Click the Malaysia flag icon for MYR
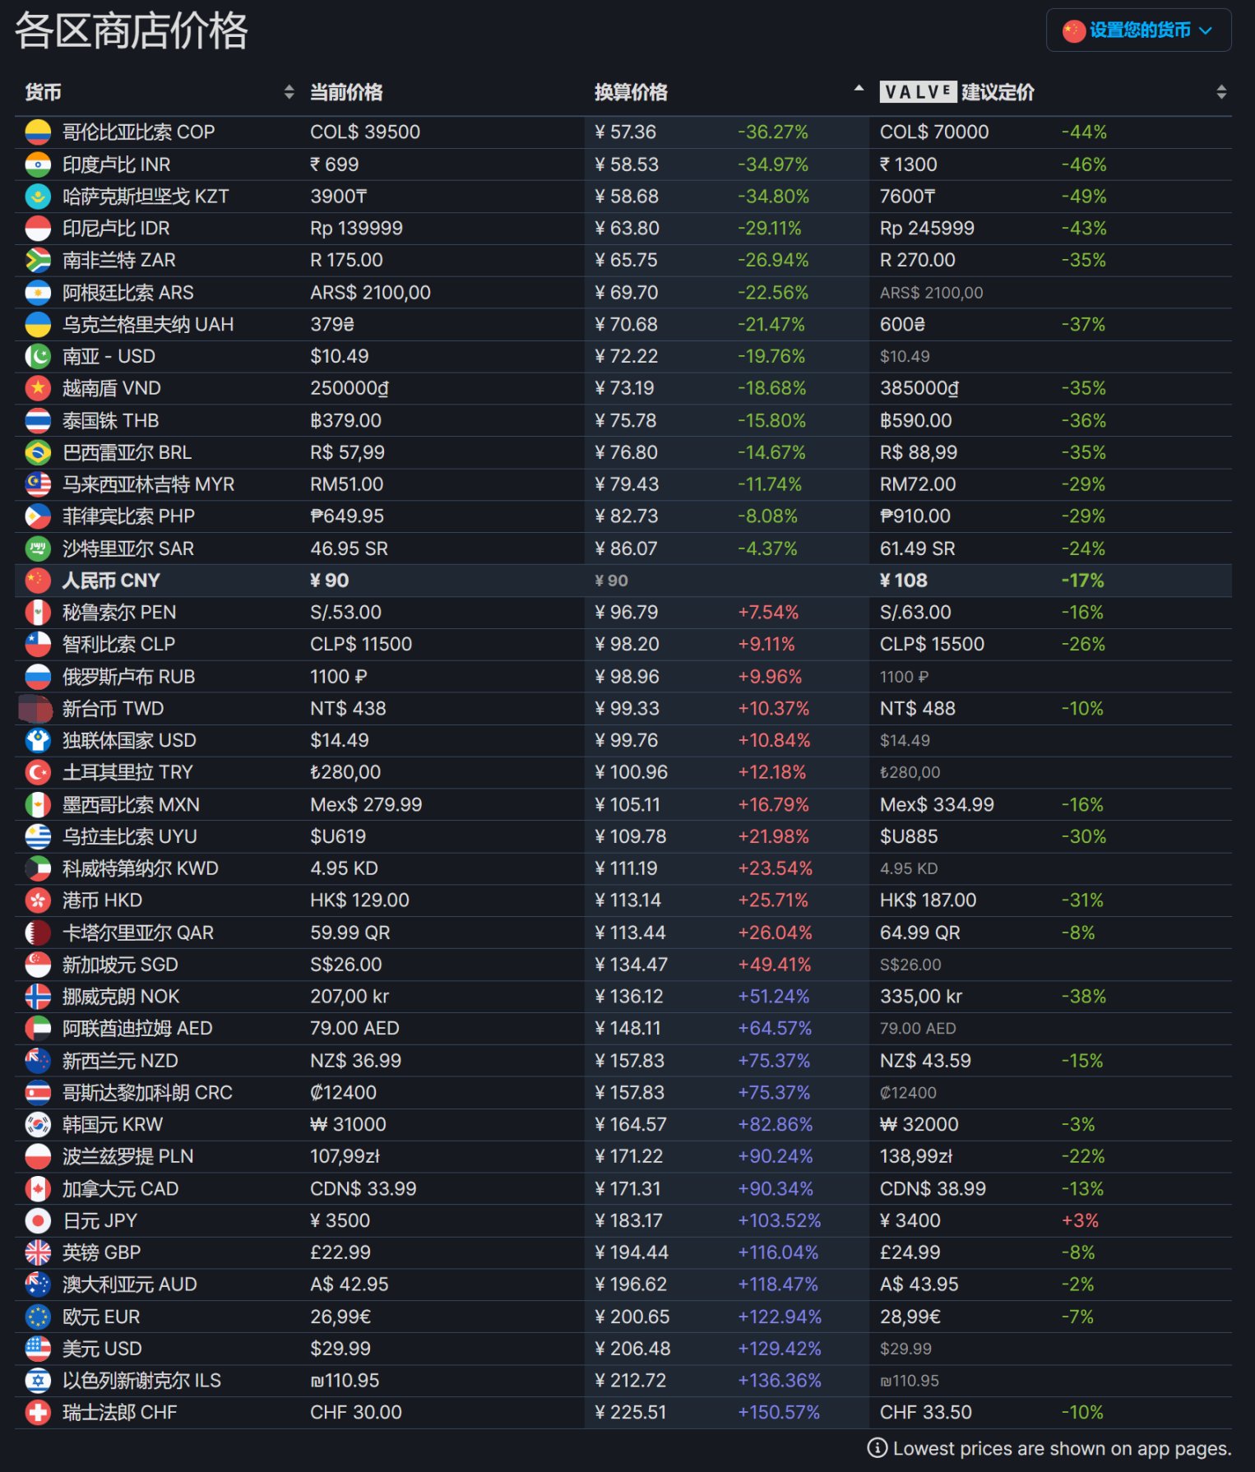The image size is (1255, 1472). pyautogui.click(x=38, y=484)
